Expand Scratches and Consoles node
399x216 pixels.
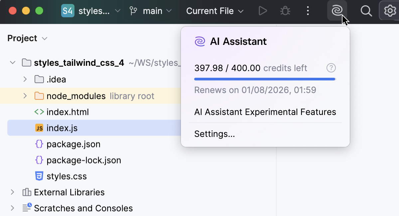(x=13, y=208)
